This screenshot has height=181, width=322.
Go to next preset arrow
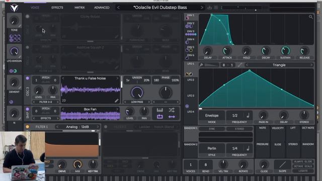(202, 8)
